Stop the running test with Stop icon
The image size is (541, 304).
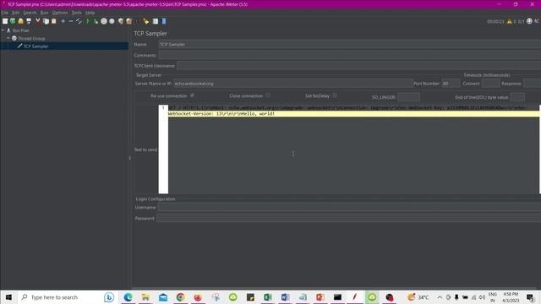click(104, 21)
